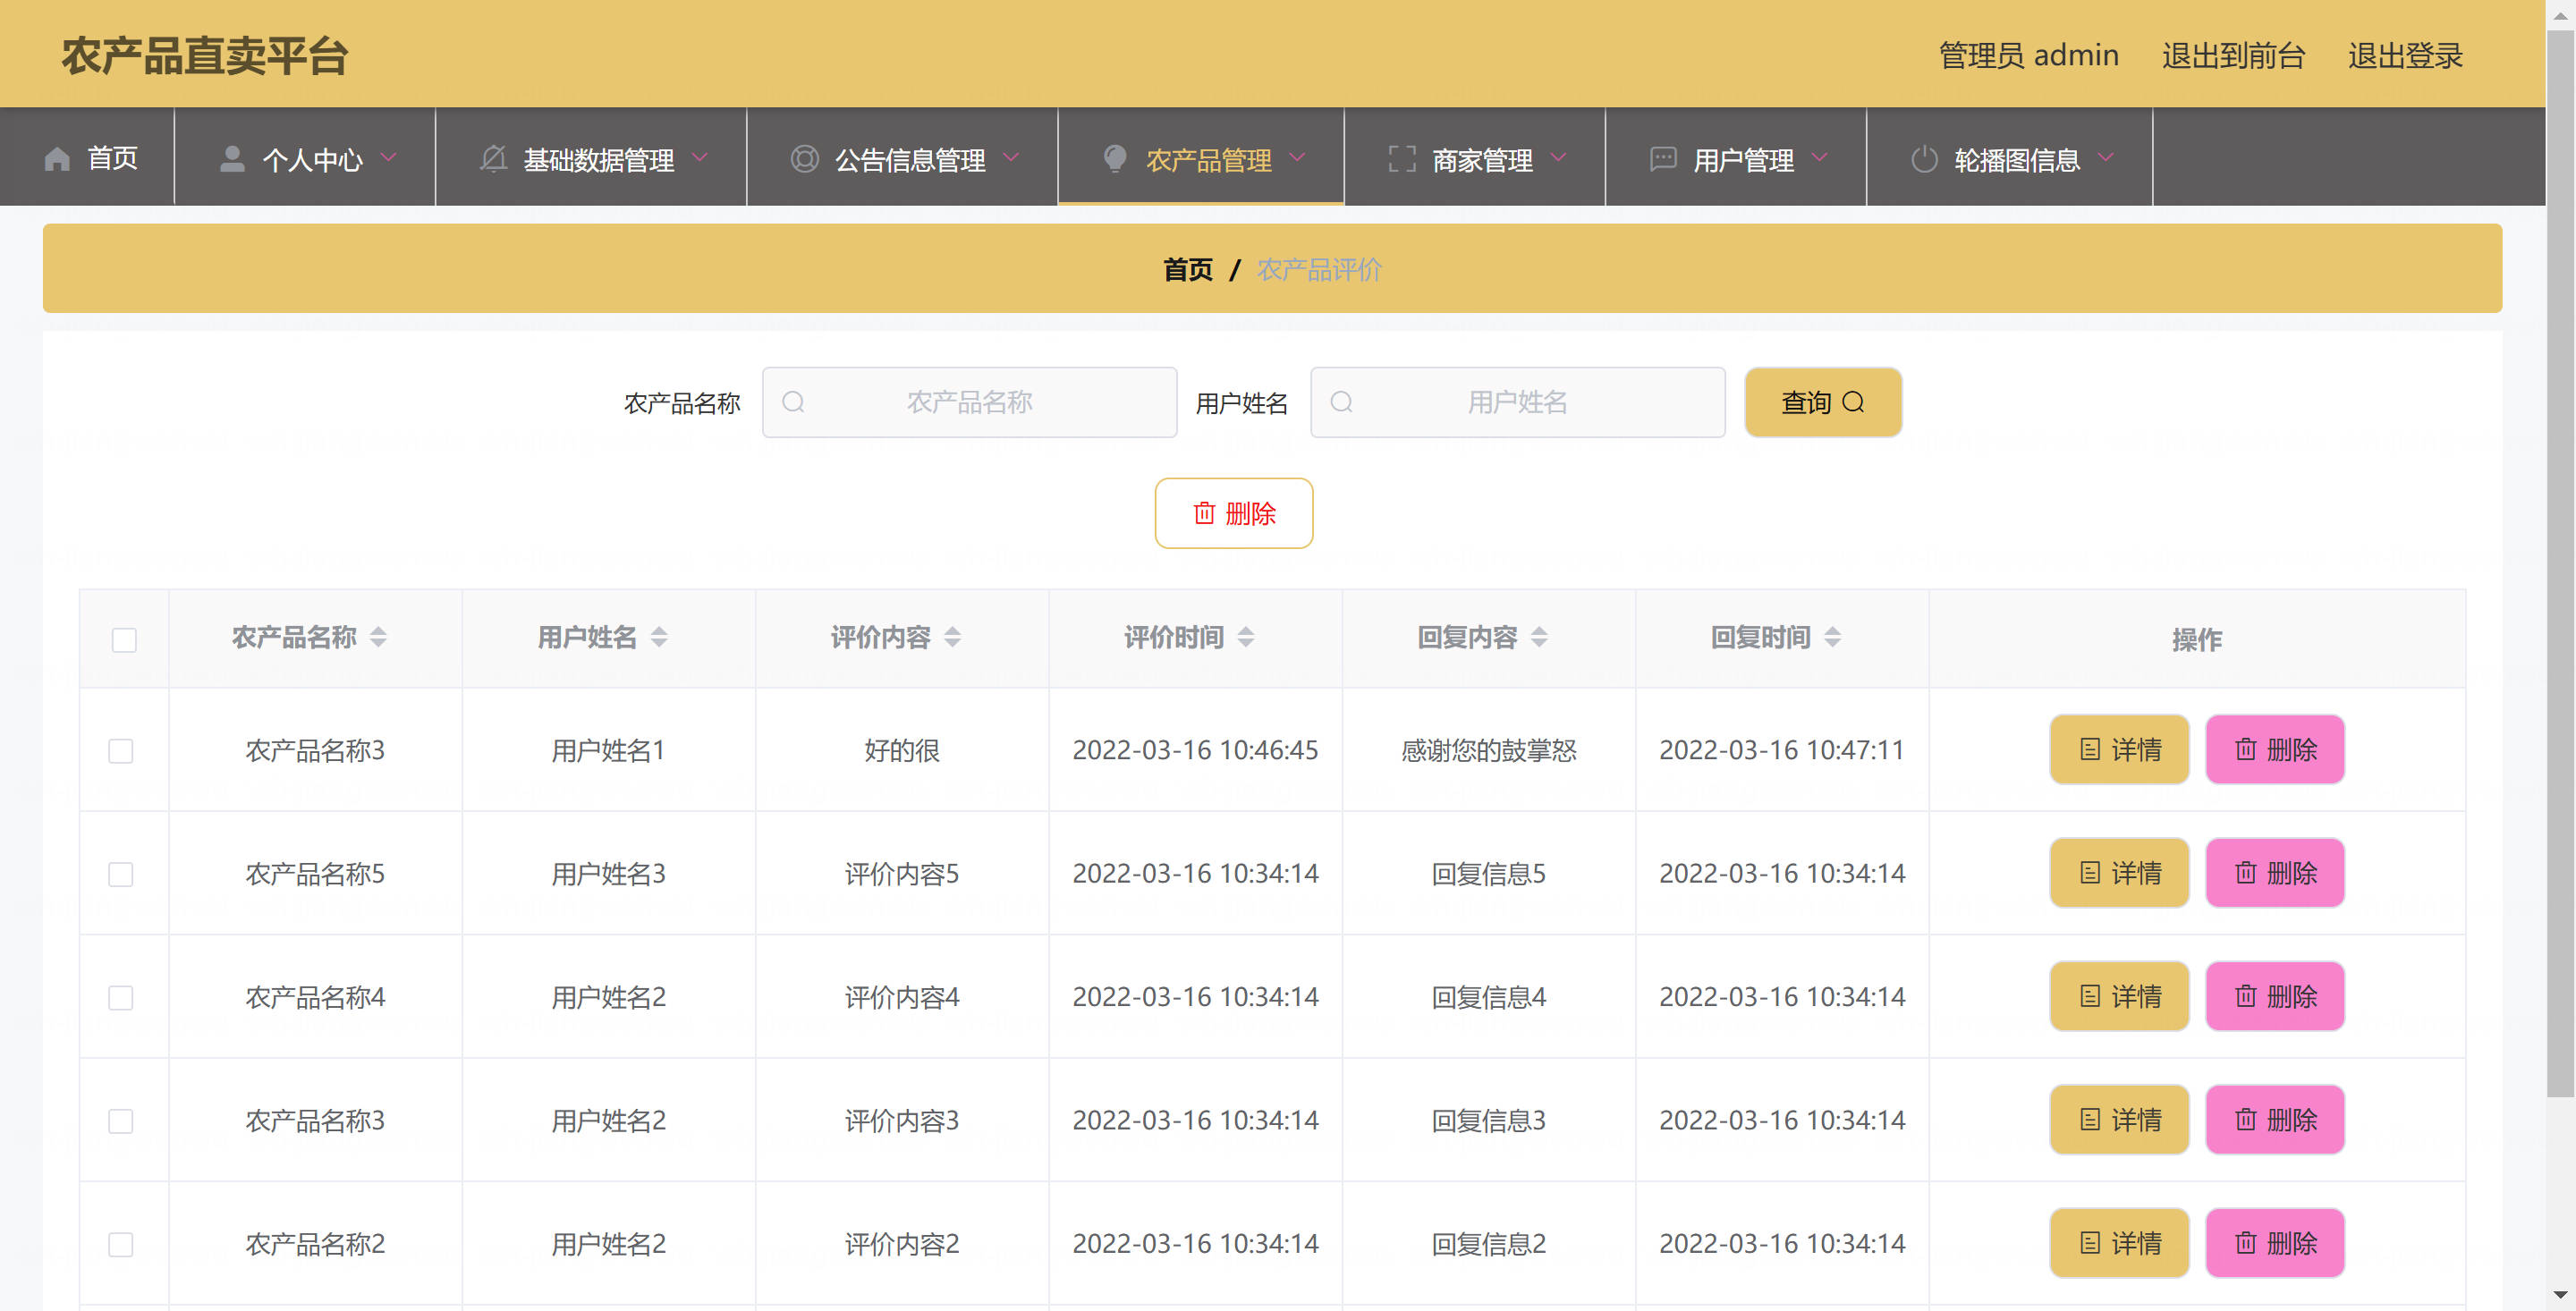
Task: Click document icon in 好的很 row 详情
Action: (2090, 749)
